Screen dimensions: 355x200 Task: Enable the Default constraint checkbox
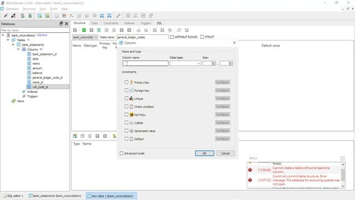(x=126, y=139)
